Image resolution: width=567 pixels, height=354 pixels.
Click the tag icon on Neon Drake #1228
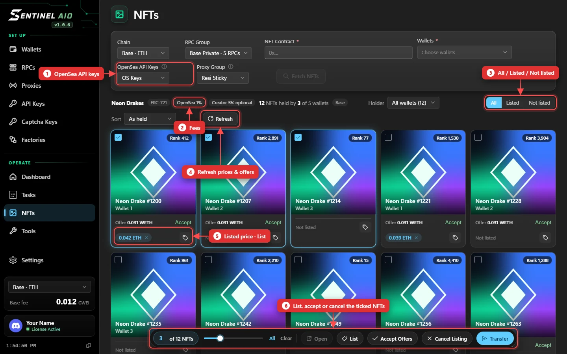(x=545, y=238)
